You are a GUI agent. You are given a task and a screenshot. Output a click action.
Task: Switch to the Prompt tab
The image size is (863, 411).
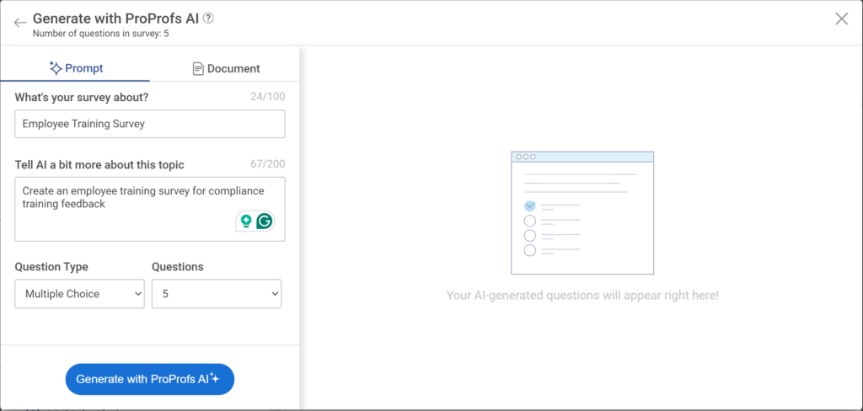click(x=75, y=68)
